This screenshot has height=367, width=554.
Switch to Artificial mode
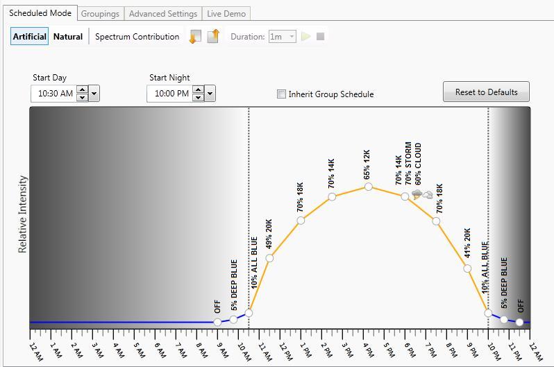point(30,37)
